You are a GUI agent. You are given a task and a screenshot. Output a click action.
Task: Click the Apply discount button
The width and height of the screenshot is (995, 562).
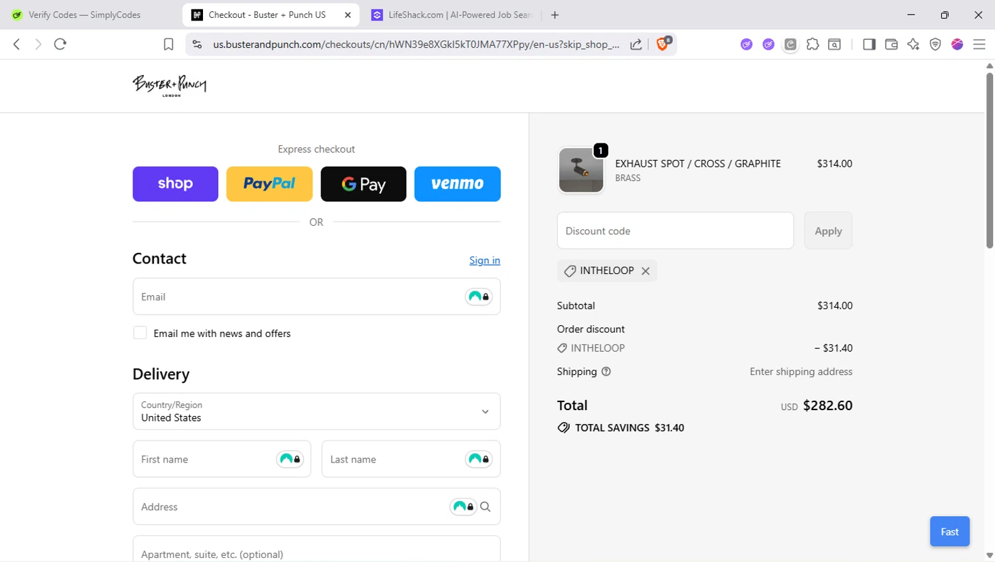pos(829,231)
